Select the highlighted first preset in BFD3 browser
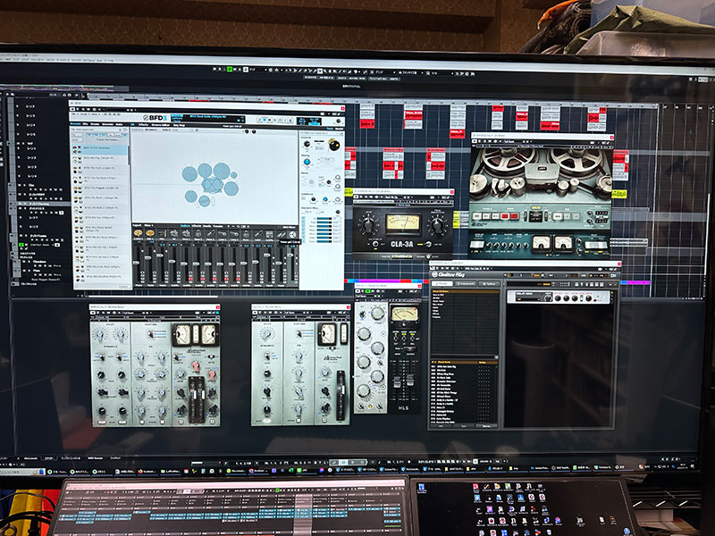 tap(99, 150)
